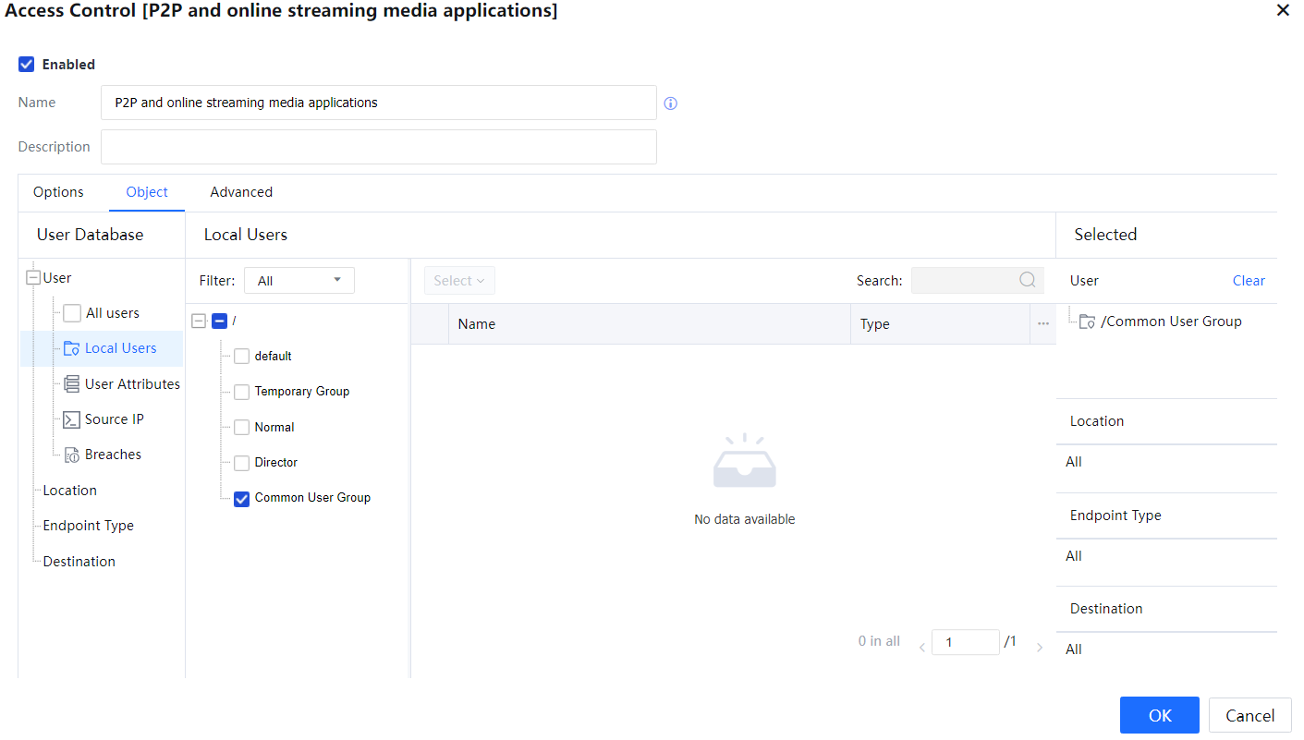Click the OK button

tap(1159, 715)
